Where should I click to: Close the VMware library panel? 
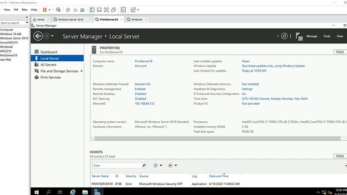(x=27, y=17)
